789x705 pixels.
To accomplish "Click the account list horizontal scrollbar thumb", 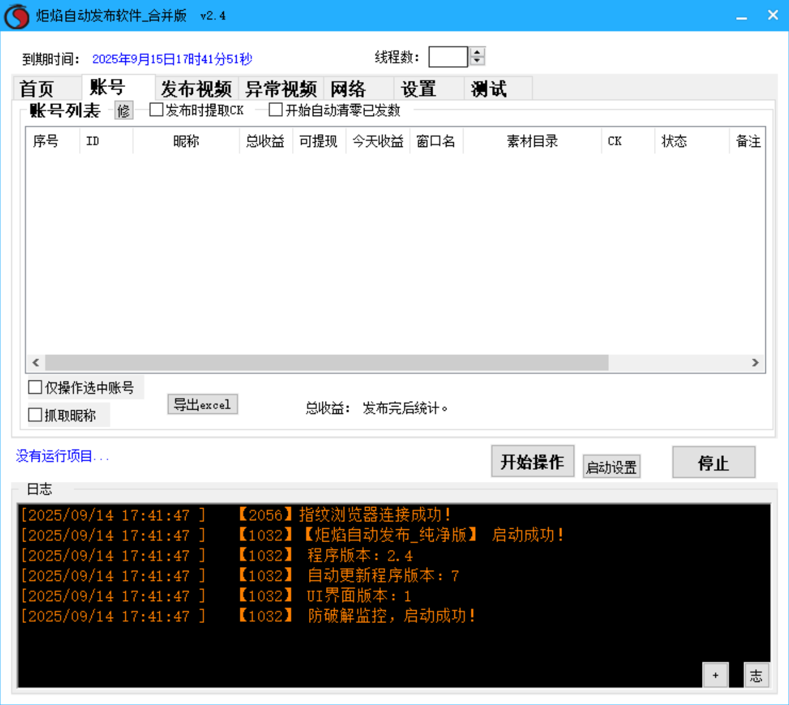I will click(327, 363).
